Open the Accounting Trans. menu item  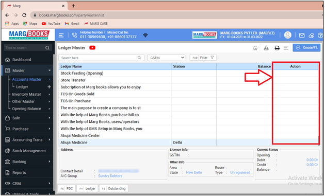(x=27, y=140)
